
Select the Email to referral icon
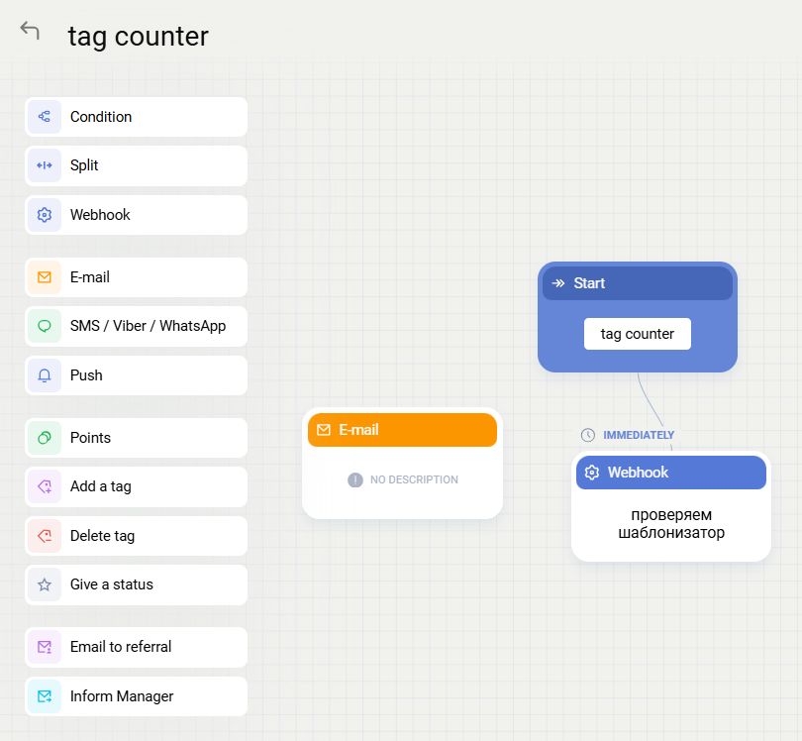[x=45, y=647]
